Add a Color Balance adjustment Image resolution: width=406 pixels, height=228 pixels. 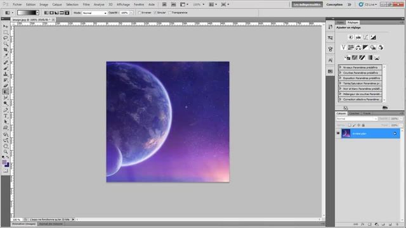[x=358, y=47]
